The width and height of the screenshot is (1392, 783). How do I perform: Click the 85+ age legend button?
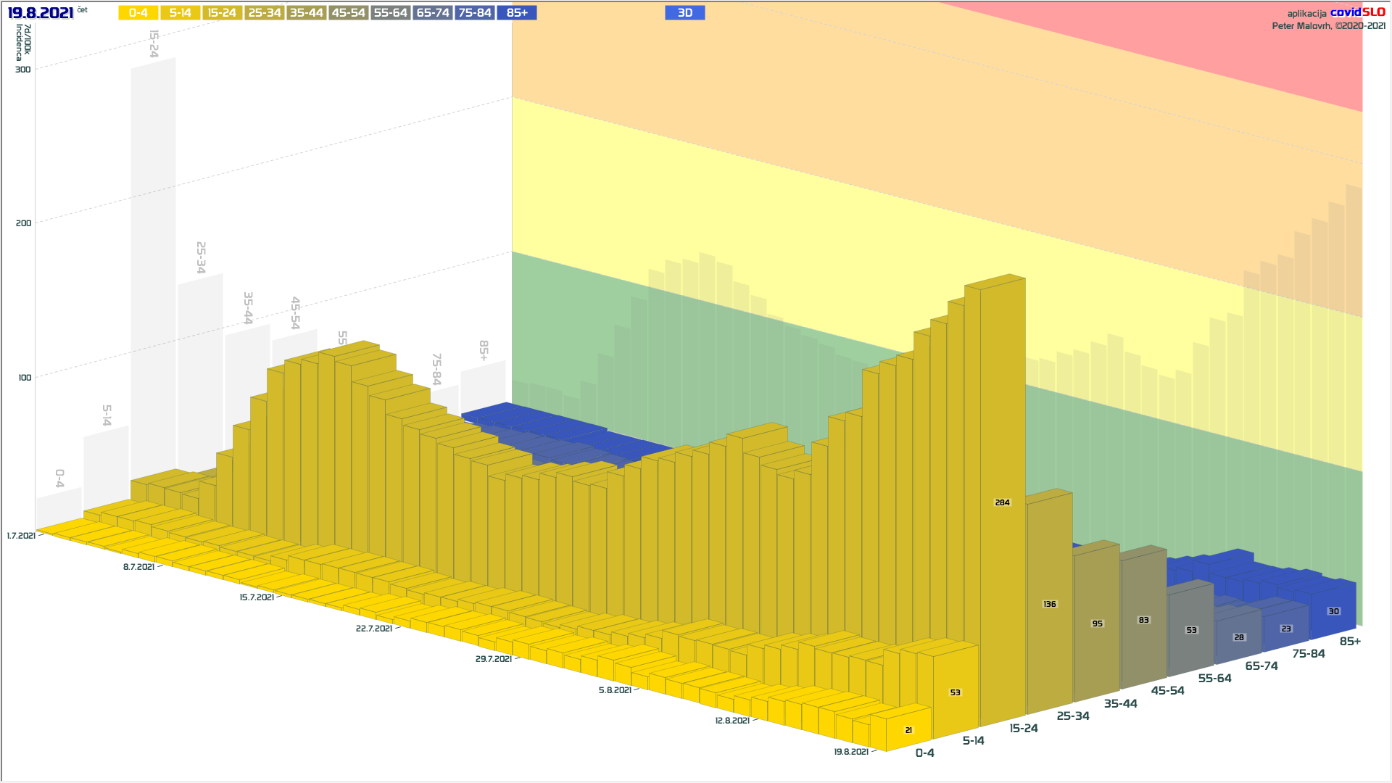[x=517, y=13]
